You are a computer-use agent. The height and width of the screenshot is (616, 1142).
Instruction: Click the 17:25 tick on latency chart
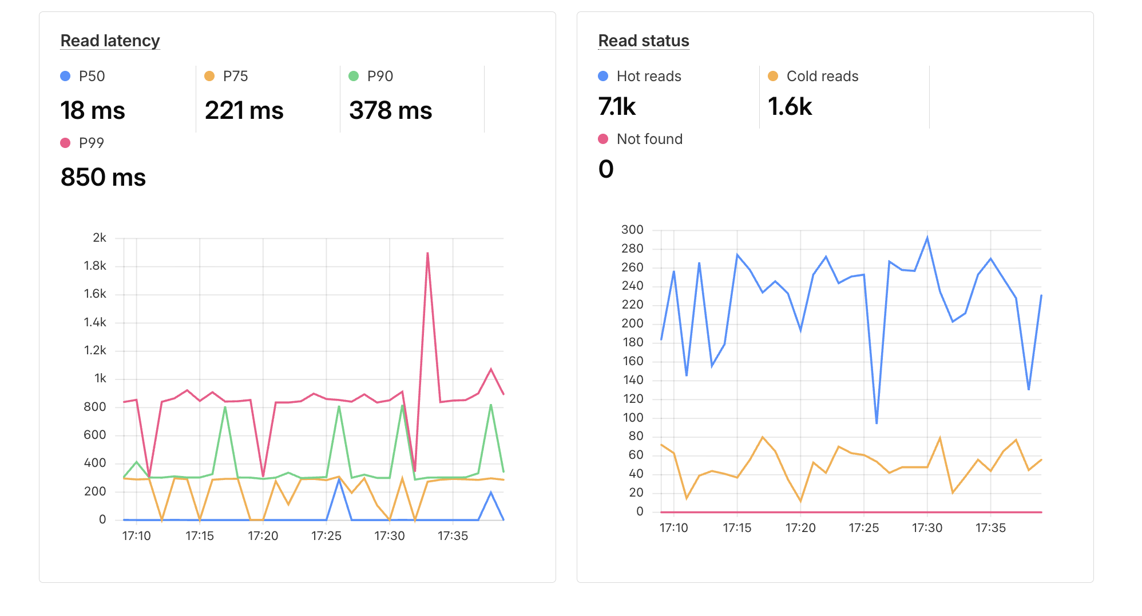pos(326,536)
